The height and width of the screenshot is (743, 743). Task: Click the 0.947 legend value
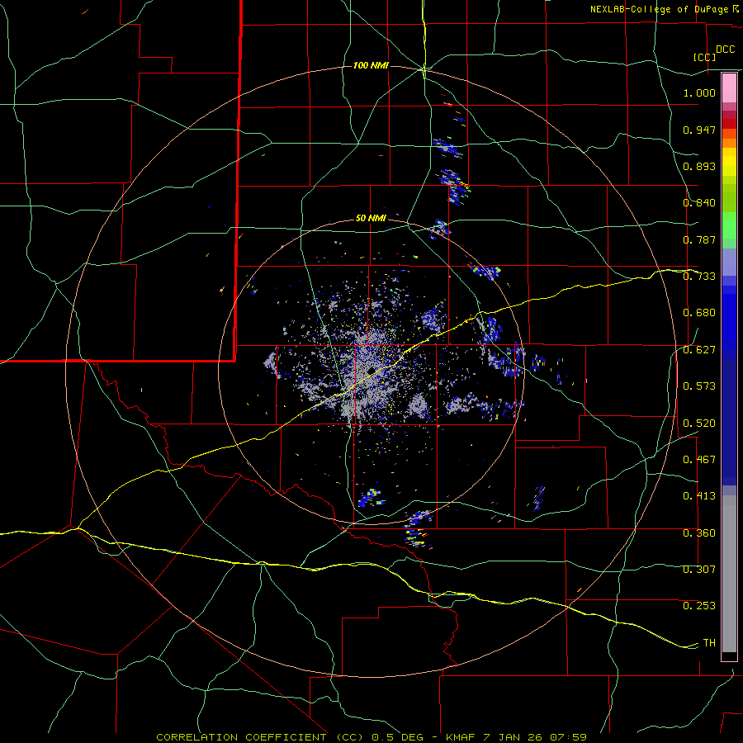tap(699, 130)
